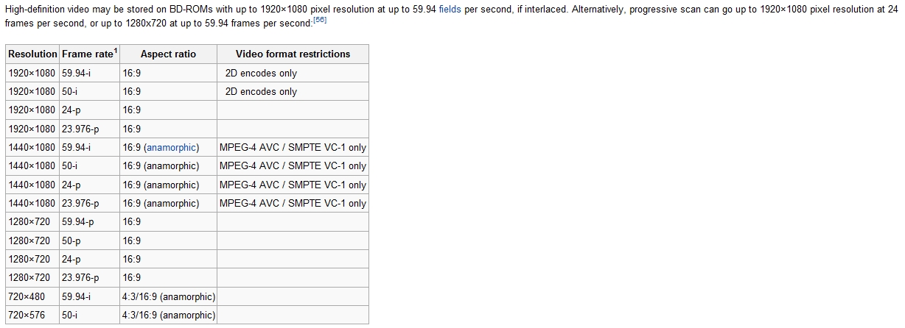Screen dimensions: 905x328
Task: Select '4:3/16:9 (anamorphic)' in the 720×576 row
Action: [169, 315]
